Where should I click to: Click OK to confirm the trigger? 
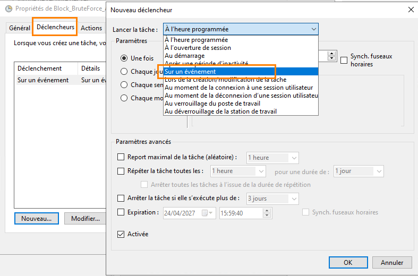pos(347,262)
